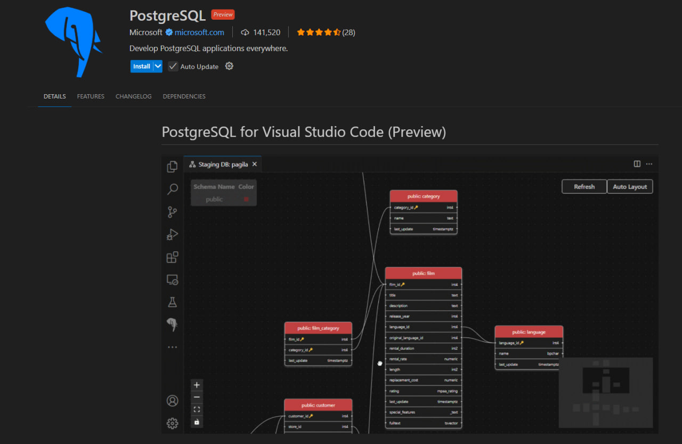Select the public: film_category table header
Image resolution: width=682 pixels, height=444 pixels.
pos(318,328)
